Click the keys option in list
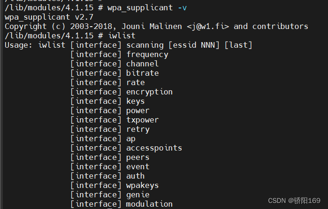Screen dimensions: 328x209 tap(135, 101)
